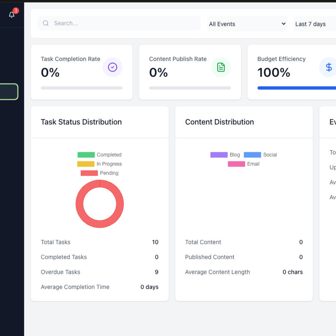Toggle In Progress legend item
The image size is (336, 336).
coord(99,164)
